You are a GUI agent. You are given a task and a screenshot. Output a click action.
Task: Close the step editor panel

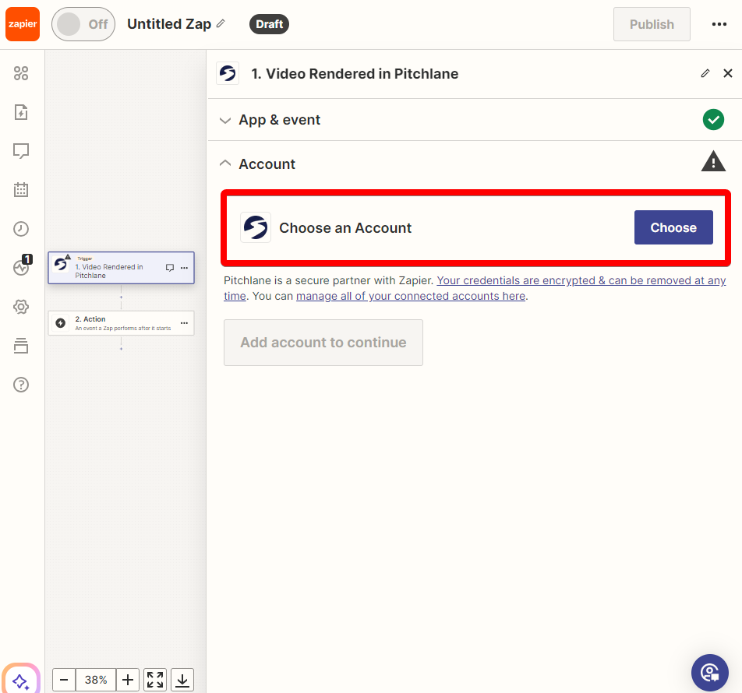pyautogui.click(x=728, y=73)
